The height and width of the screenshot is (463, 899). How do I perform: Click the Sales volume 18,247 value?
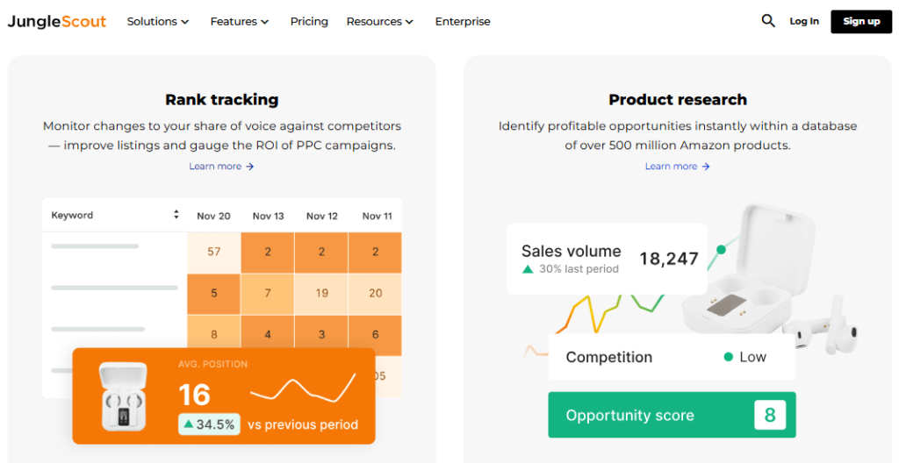tap(669, 259)
